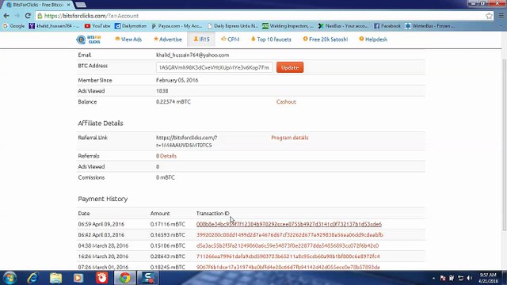This screenshot has height=285, width=507.
Task: Select the February 05, 2016 date
Action: [177, 80]
